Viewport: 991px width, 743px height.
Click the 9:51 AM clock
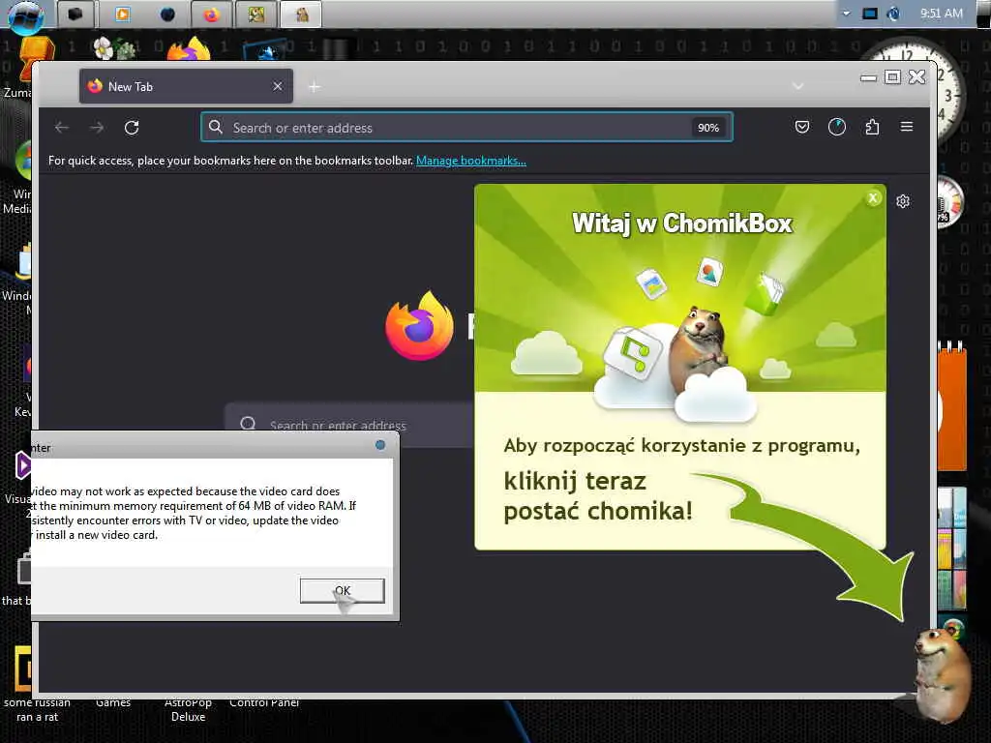(941, 14)
